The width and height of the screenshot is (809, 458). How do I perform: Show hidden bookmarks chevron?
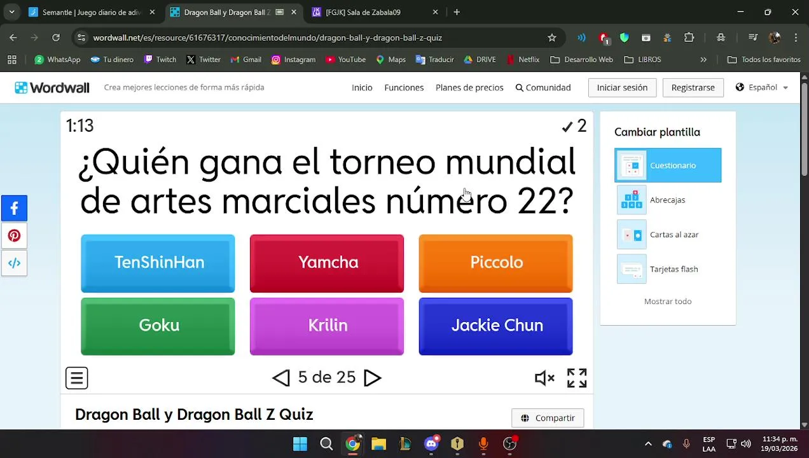703,60
